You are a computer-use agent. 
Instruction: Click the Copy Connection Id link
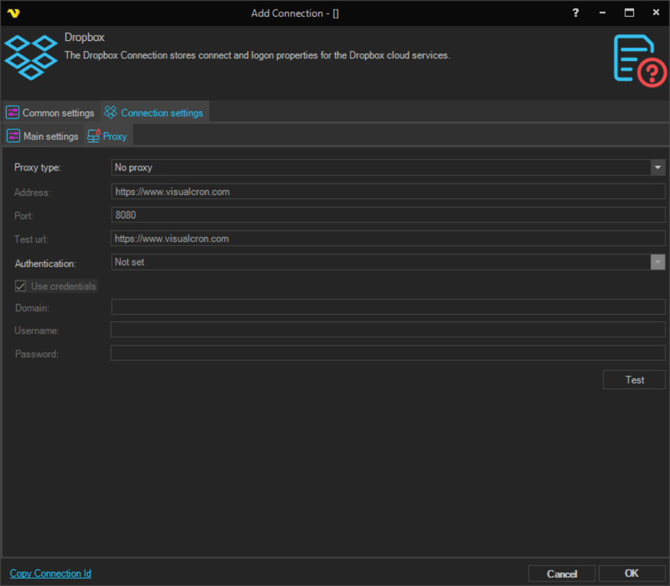pos(50,573)
